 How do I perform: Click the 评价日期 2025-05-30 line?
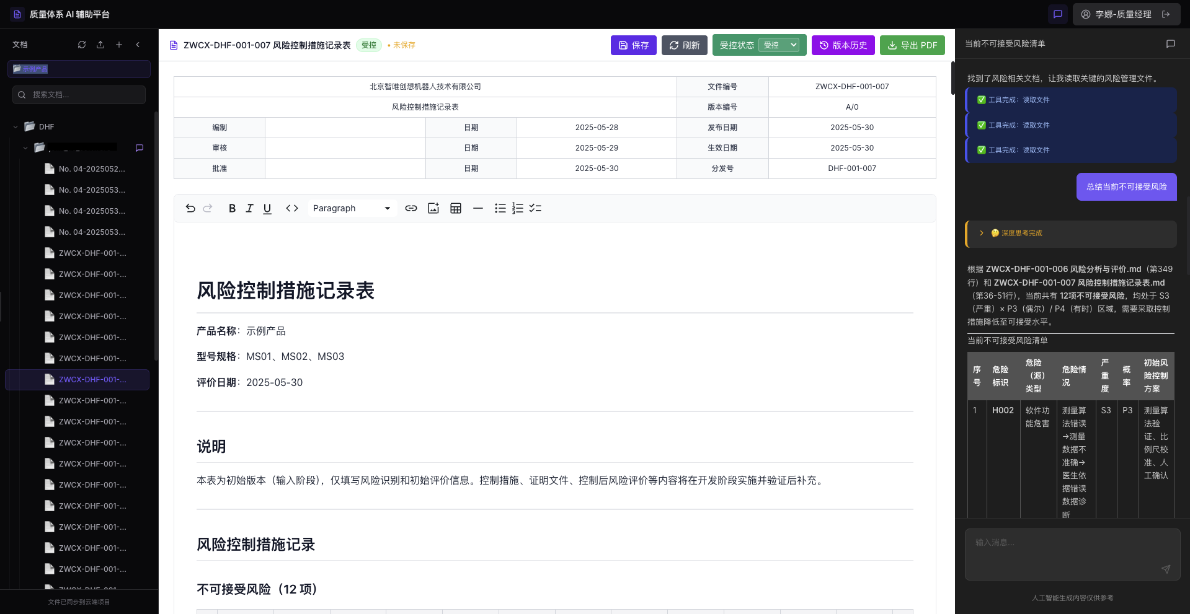(250, 383)
